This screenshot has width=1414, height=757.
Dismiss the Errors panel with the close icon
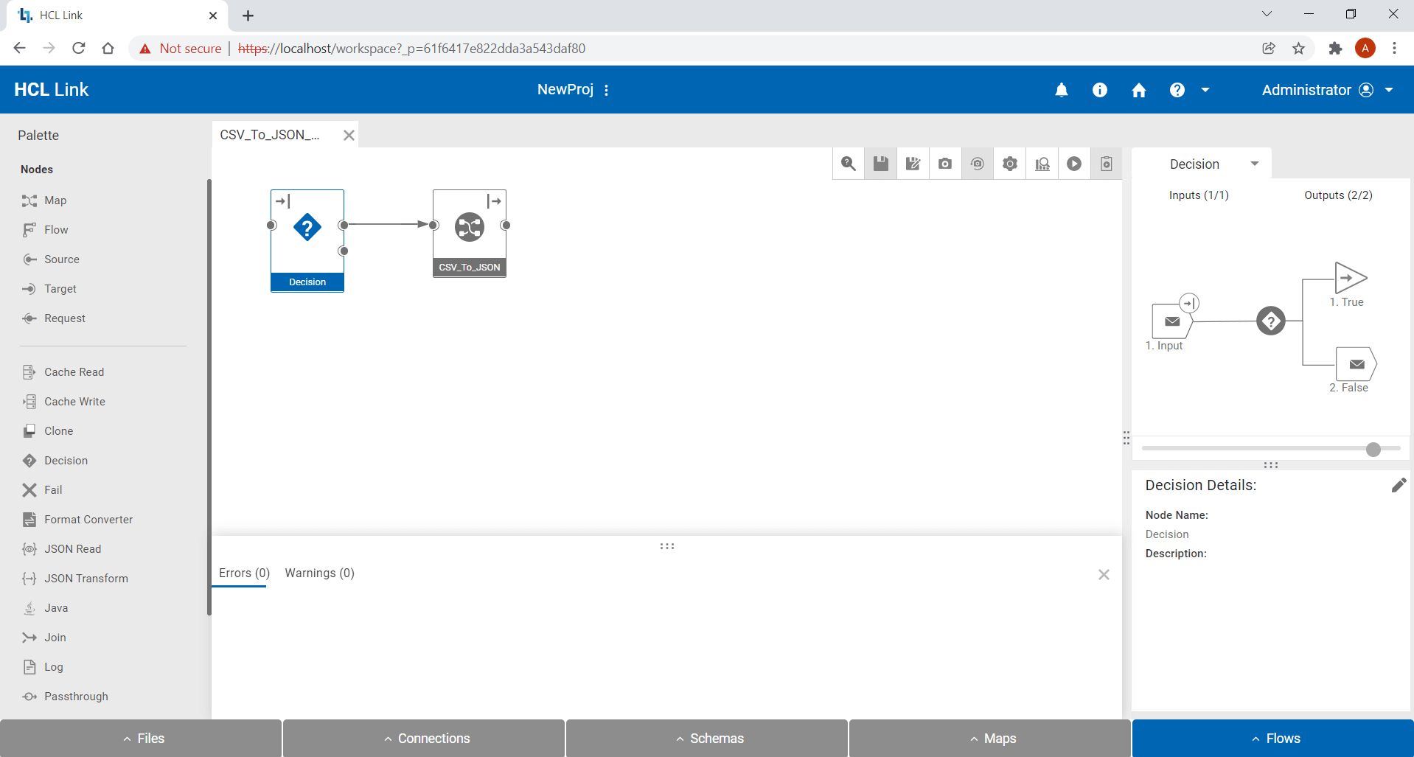pyautogui.click(x=1104, y=574)
